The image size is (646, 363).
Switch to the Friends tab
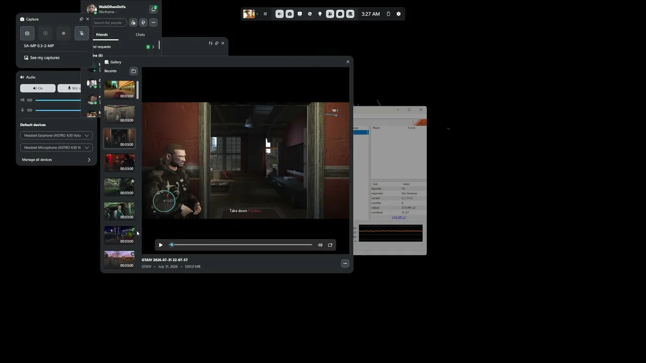coord(102,35)
